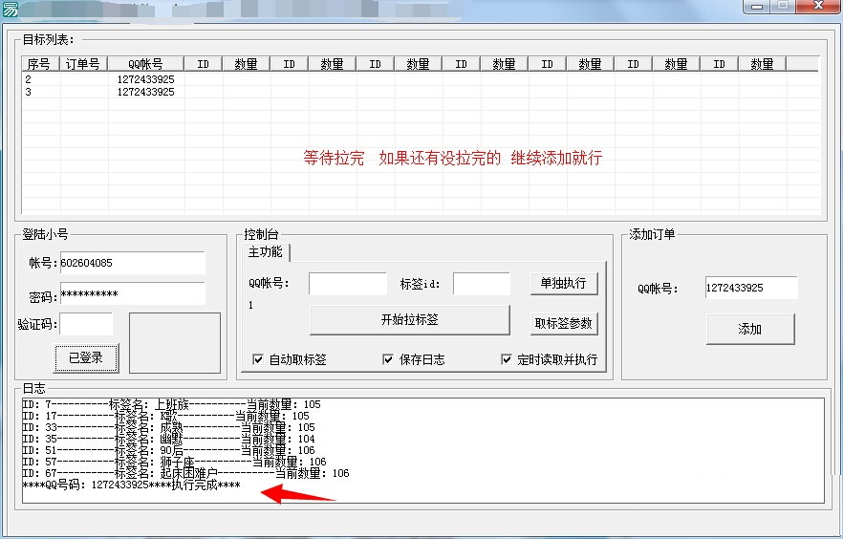Click log line ID: 51 90后
This screenshot has width=843, height=539.
pyautogui.click(x=169, y=450)
